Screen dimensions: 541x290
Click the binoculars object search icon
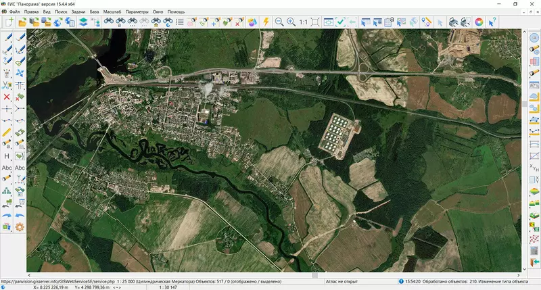tap(108, 22)
